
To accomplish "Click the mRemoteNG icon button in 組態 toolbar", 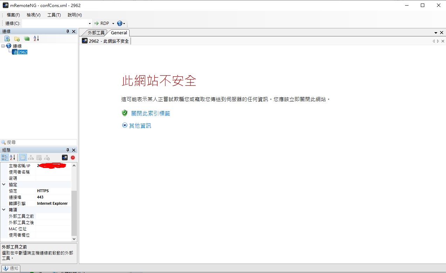I will (65, 157).
